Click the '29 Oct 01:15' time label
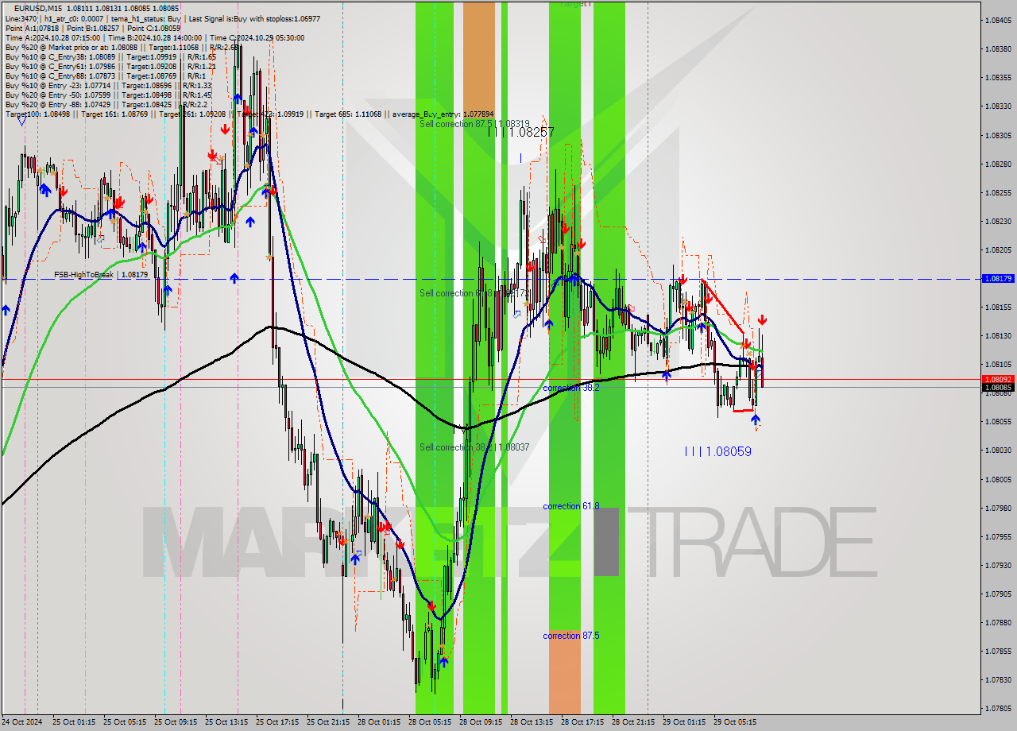Viewport: 1017px width, 731px height. tap(683, 722)
